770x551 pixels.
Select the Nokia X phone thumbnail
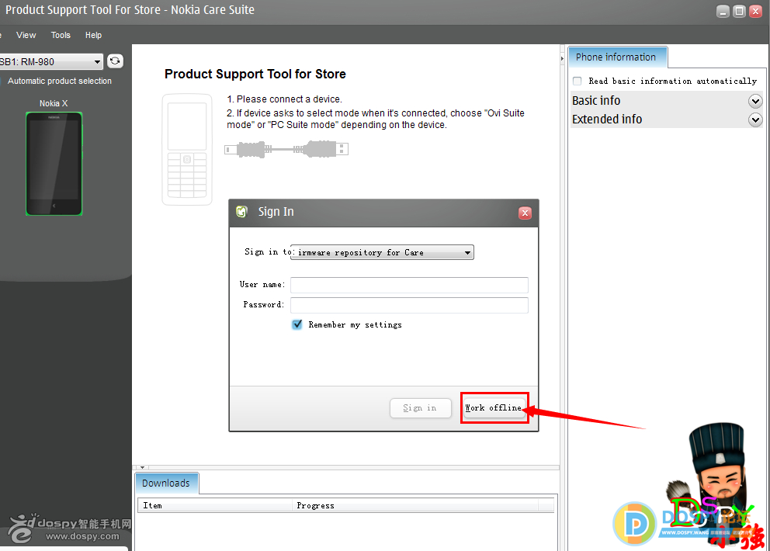point(54,164)
